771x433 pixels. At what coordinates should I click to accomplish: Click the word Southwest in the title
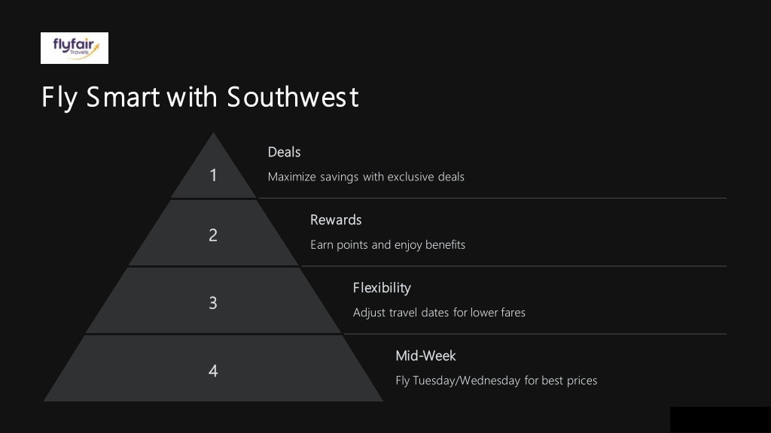click(293, 97)
